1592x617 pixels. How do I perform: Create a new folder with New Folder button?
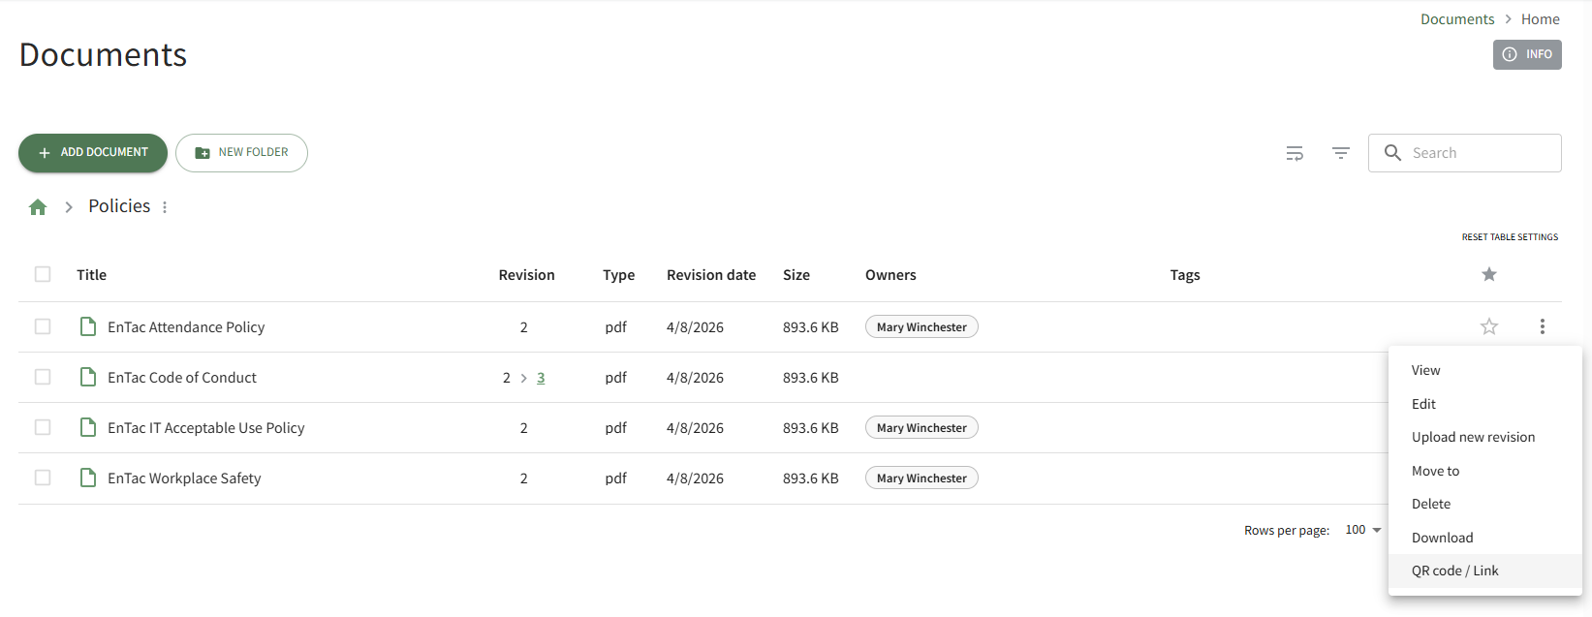tap(241, 153)
